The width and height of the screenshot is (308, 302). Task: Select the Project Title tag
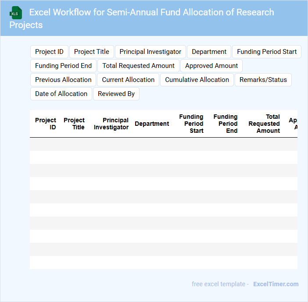pos(92,52)
